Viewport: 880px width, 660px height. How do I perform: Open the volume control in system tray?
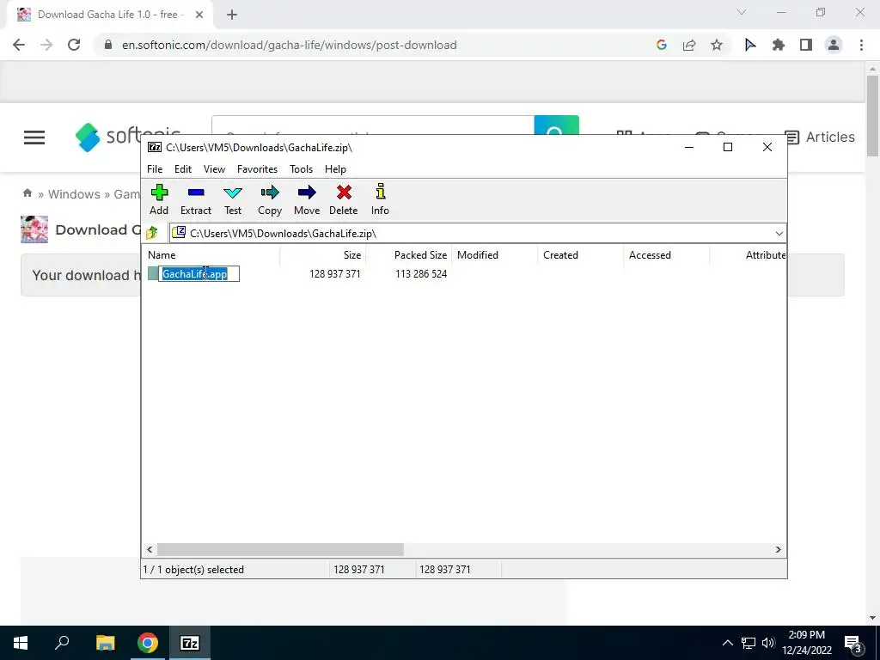click(x=768, y=643)
